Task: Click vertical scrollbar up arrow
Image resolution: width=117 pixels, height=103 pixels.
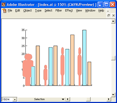Action: pos(113,21)
